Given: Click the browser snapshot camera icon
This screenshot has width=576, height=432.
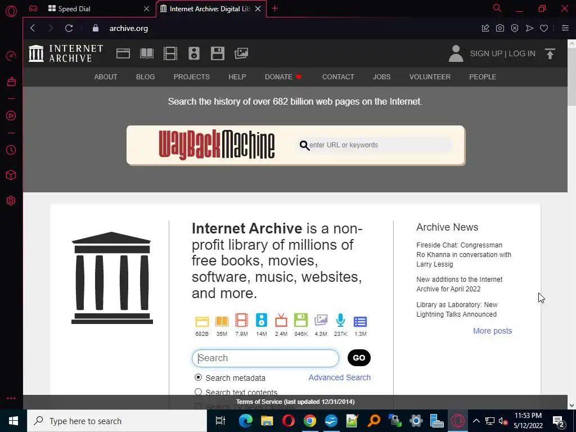Looking at the screenshot, I should point(500,28).
